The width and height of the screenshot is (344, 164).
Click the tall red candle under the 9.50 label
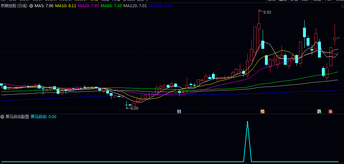[x=259, y=26]
